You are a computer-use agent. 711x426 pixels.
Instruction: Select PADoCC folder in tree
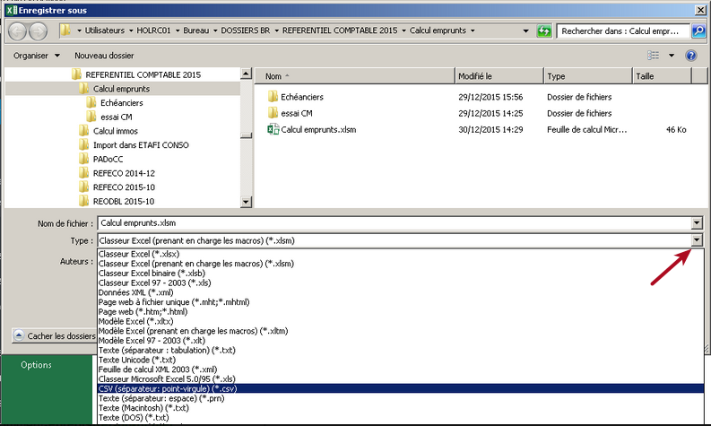click(x=111, y=159)
